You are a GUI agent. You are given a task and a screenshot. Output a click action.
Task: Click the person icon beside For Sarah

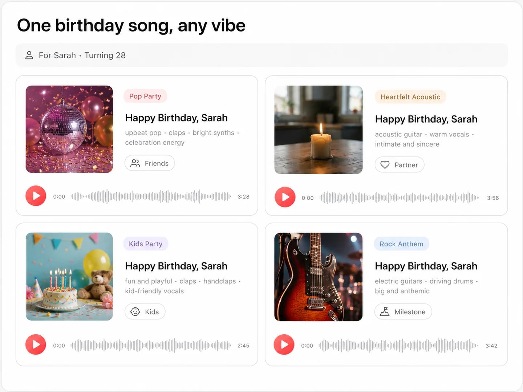pyautogui.click(x=29, y=55)
